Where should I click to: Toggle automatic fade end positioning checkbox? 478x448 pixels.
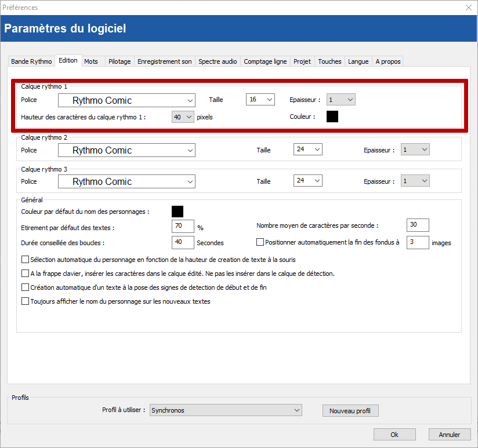click(260, 242)
